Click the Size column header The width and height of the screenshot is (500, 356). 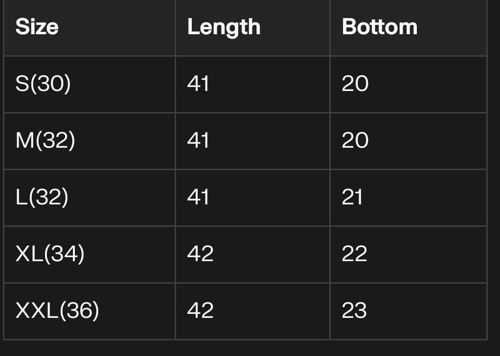(37, 27)
